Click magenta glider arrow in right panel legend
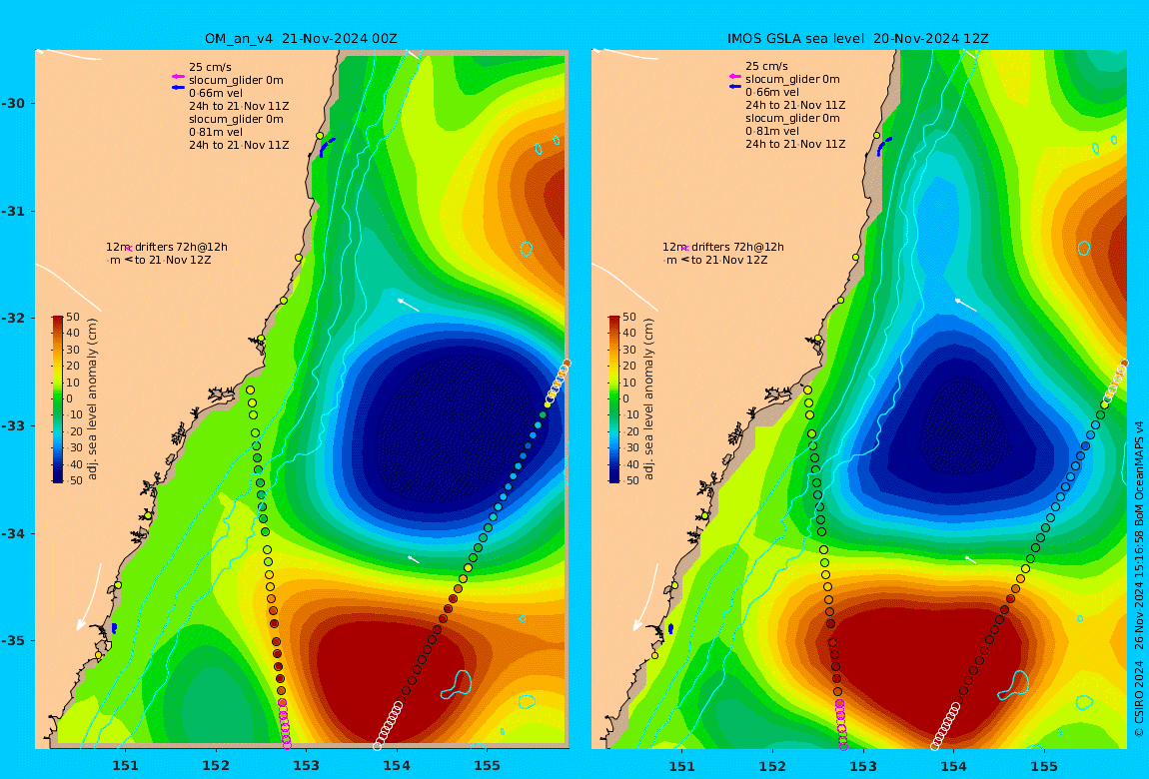Viewport: 1149px width, 779px height. pyautogui.click(x=735, y=77)
